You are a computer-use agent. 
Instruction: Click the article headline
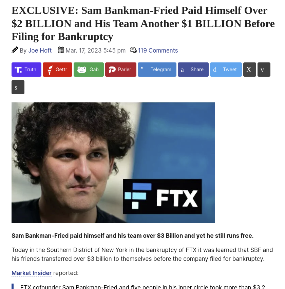tap(143, 23)
